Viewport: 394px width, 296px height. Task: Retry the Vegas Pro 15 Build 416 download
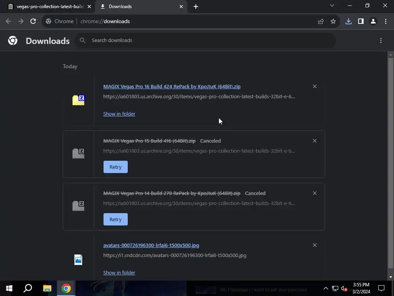pyautogui.click(x=115, y=167)
